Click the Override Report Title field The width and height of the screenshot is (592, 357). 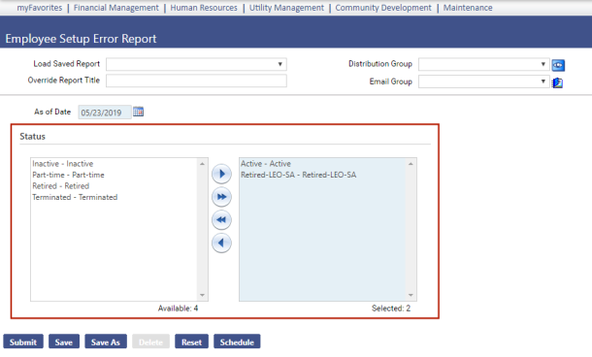[196, 81]
